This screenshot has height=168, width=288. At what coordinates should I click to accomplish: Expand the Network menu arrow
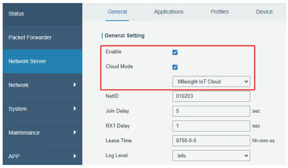tap(75, 85)
